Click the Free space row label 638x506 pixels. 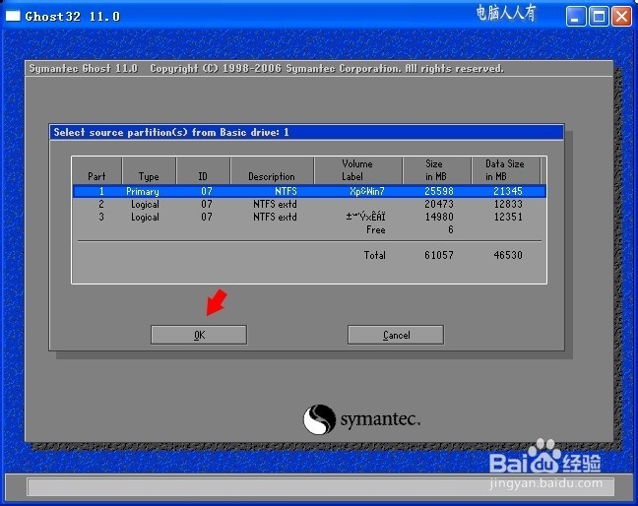pyautogui.click(x=375, y=229)
